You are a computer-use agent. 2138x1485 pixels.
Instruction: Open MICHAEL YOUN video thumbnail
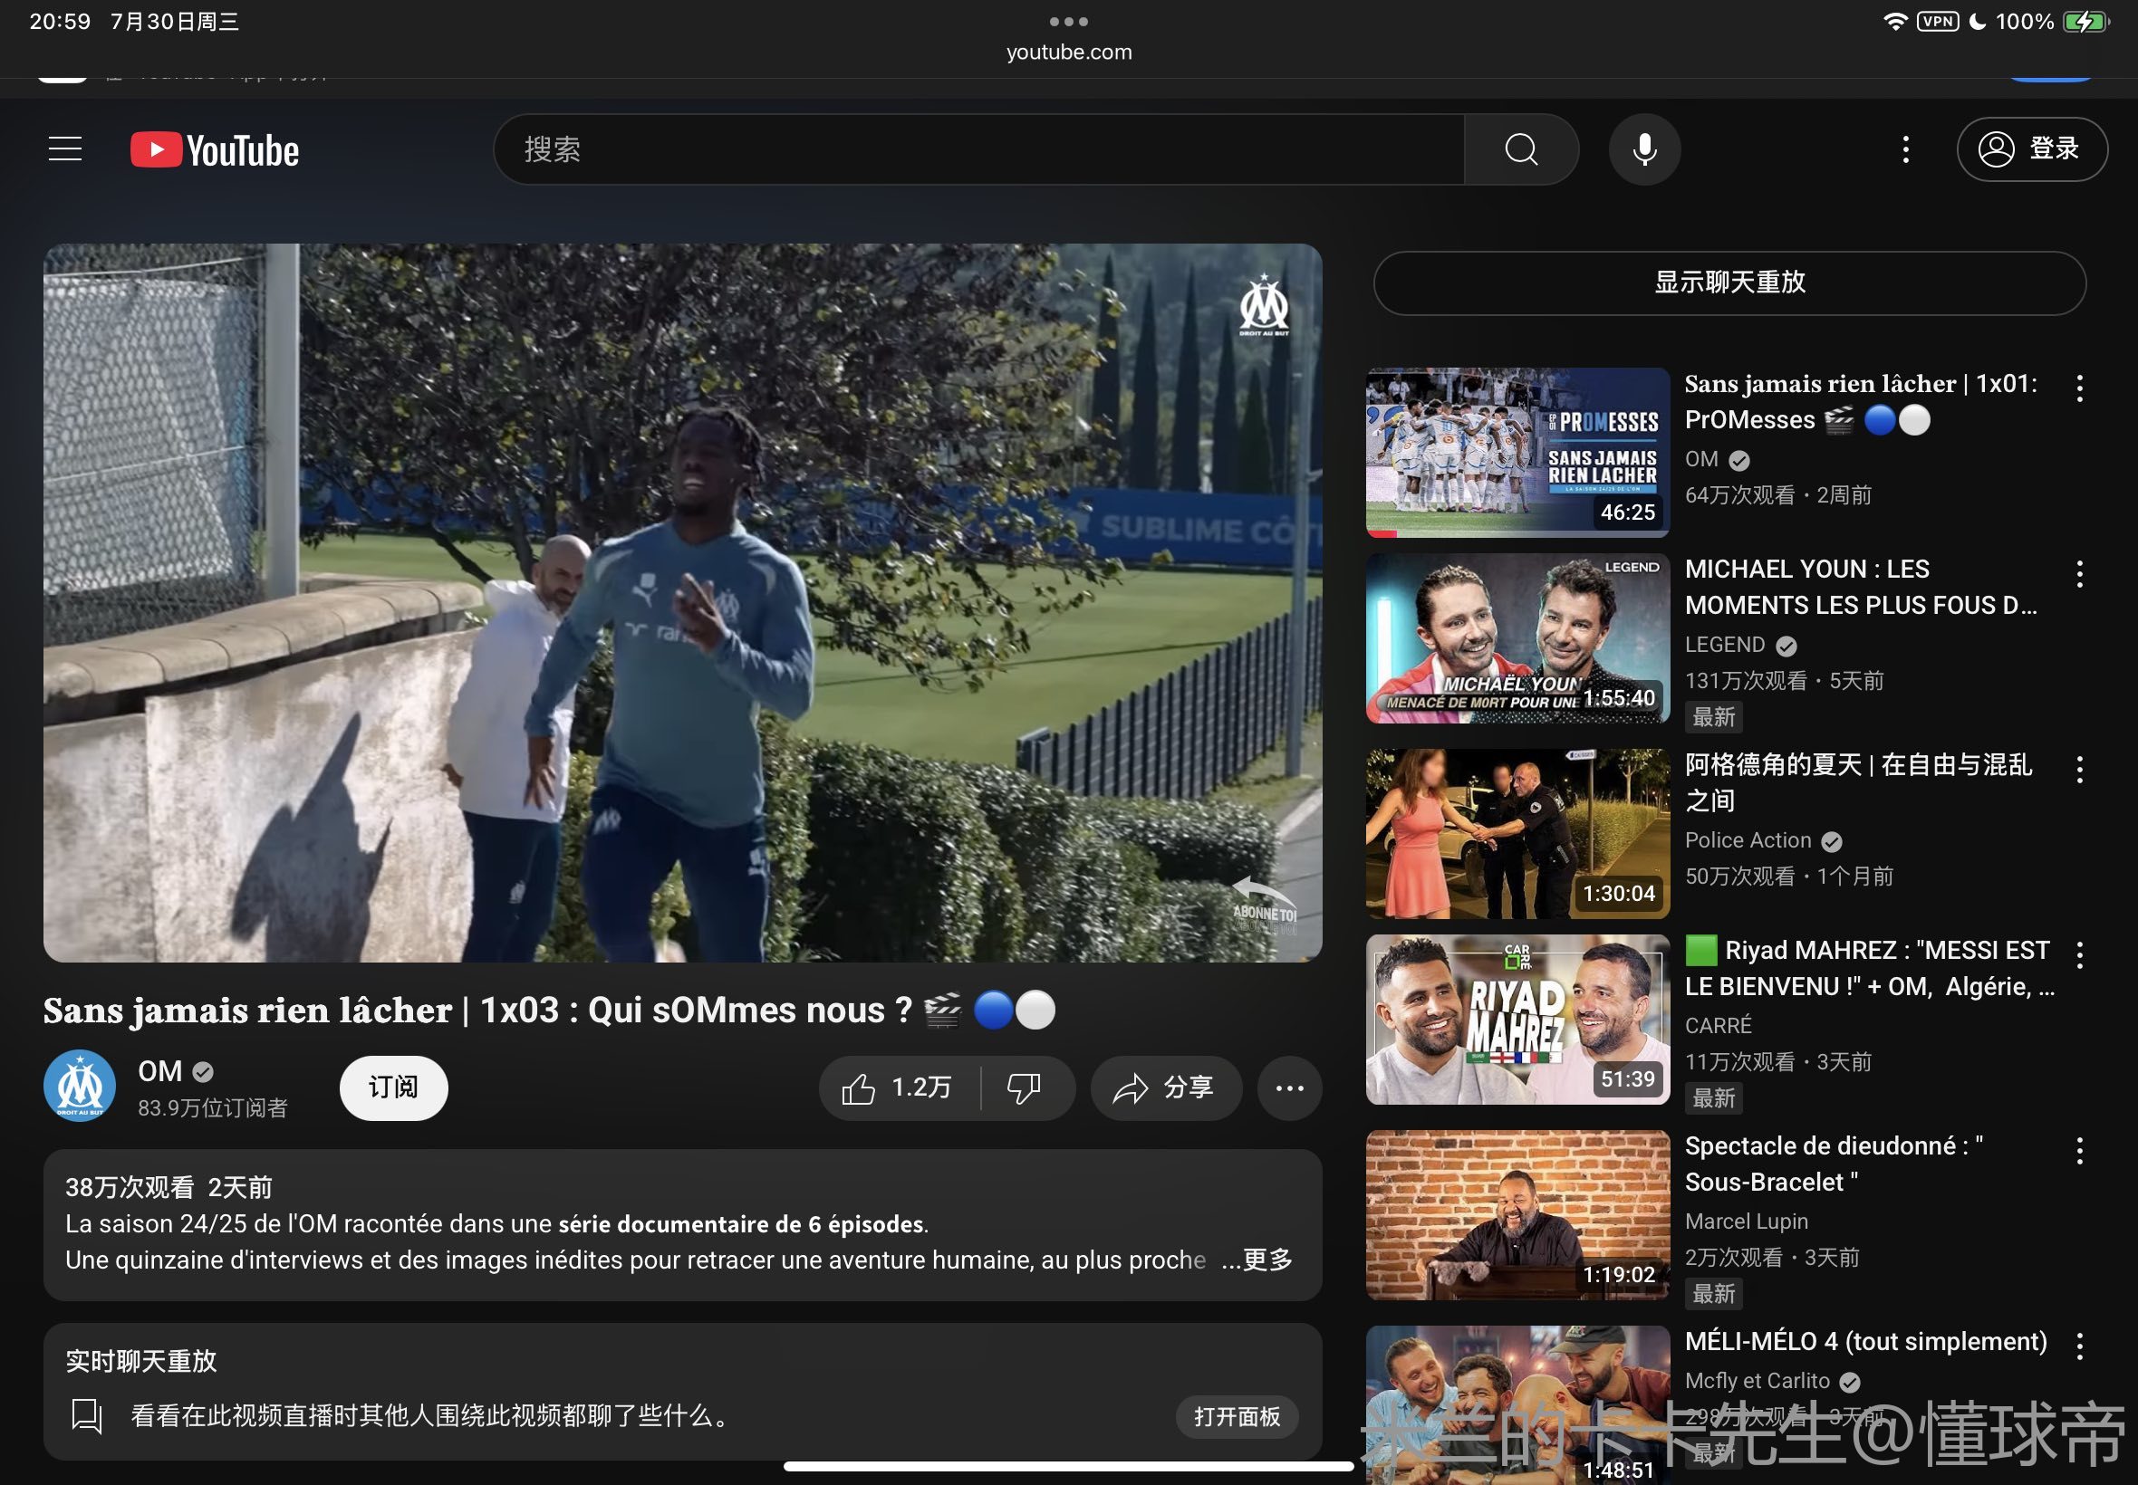[x=1517, y=638]
